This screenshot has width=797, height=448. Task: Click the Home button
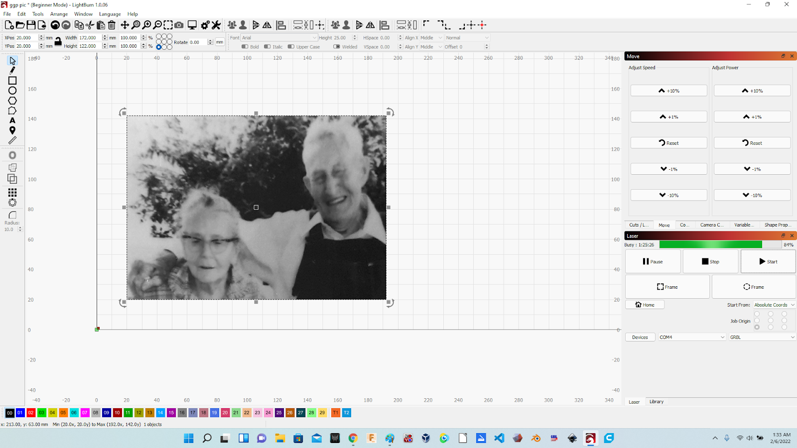[x=645, y=305]
